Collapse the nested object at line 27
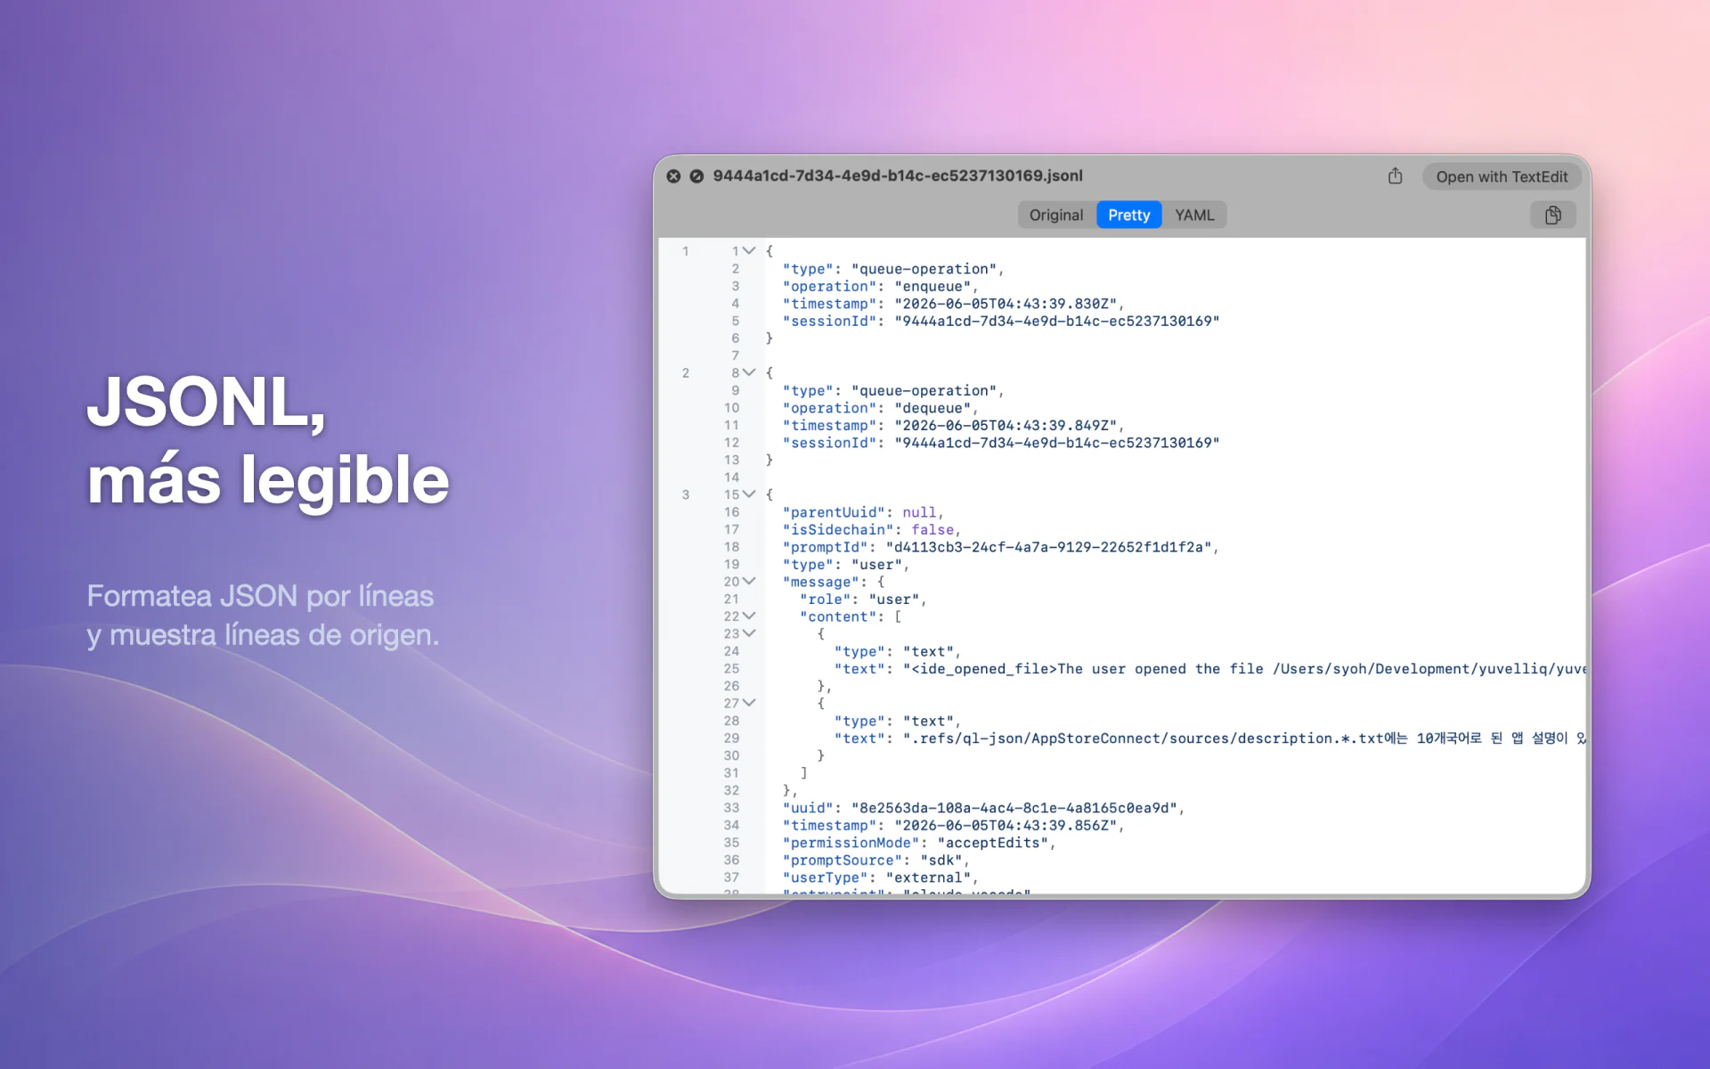Image resolution: width=1710 pixels, height=1069 pixels. point(749,703)
